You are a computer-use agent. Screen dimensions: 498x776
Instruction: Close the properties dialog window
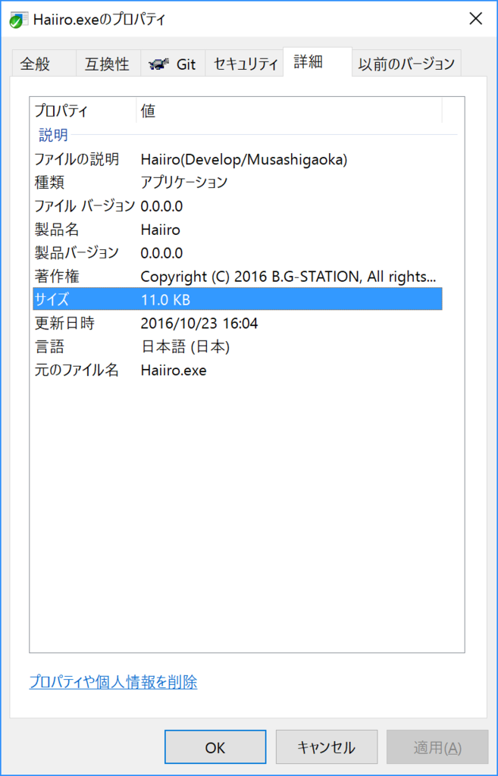click(475, 19)
